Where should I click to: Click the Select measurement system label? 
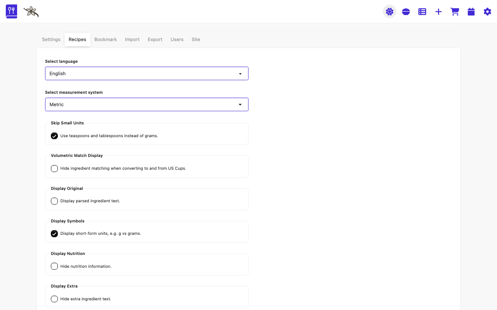point(74,93)
